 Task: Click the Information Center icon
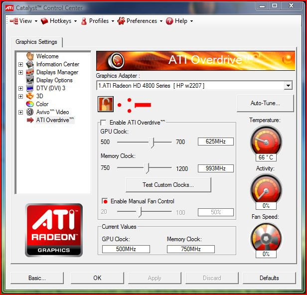click(x=30, y=64)
